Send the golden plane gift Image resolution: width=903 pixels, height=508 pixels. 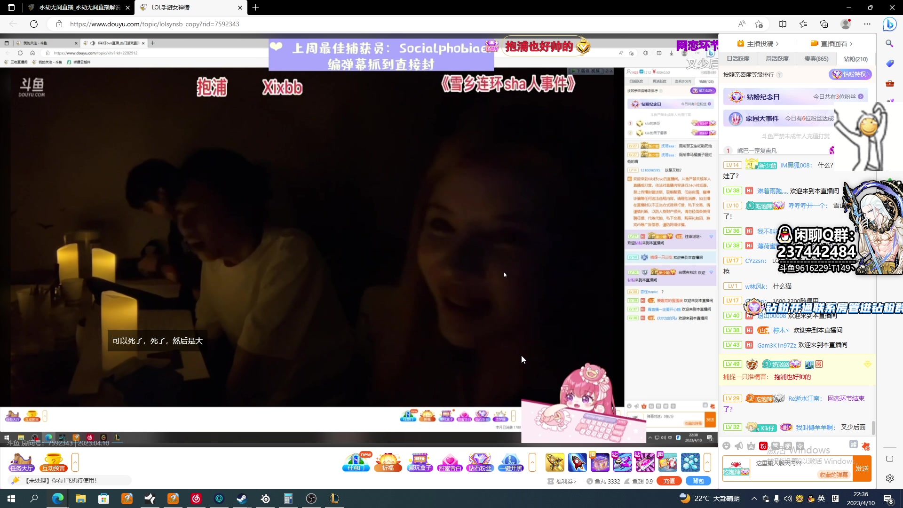555,462
